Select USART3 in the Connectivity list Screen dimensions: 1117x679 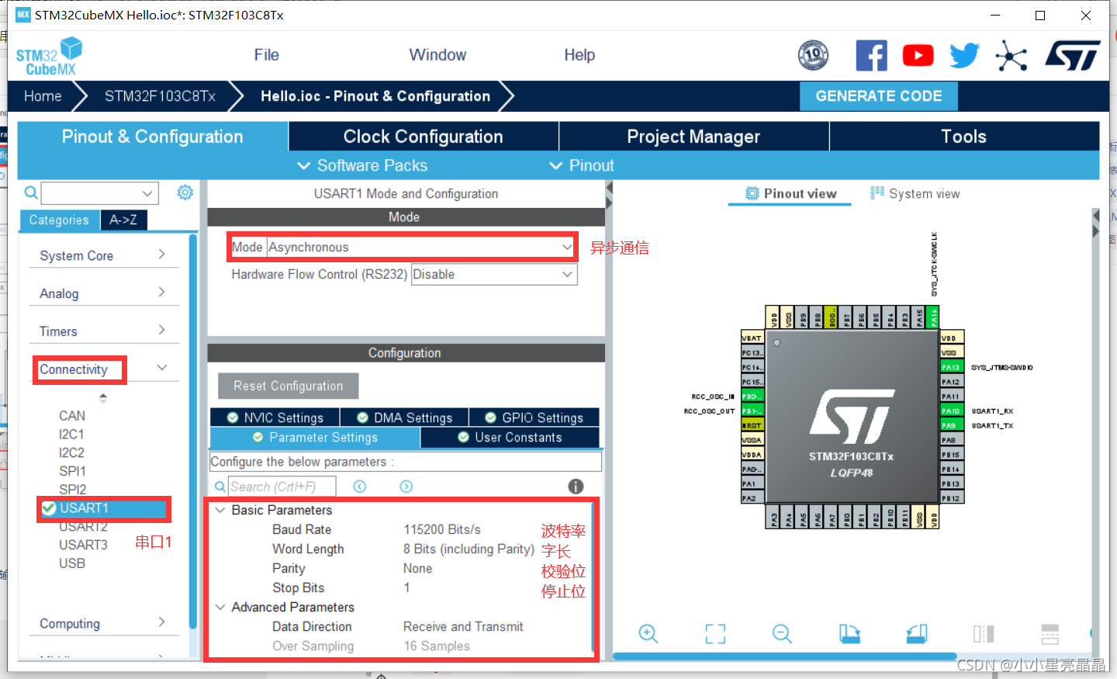click(x=83, y=545)
